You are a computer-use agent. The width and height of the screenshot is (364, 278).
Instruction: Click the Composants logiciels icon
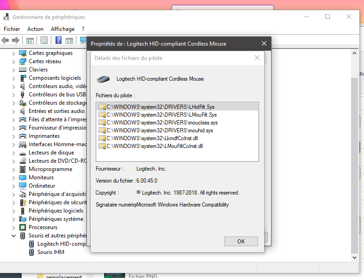pyautogui.click(x=23, y=78)
